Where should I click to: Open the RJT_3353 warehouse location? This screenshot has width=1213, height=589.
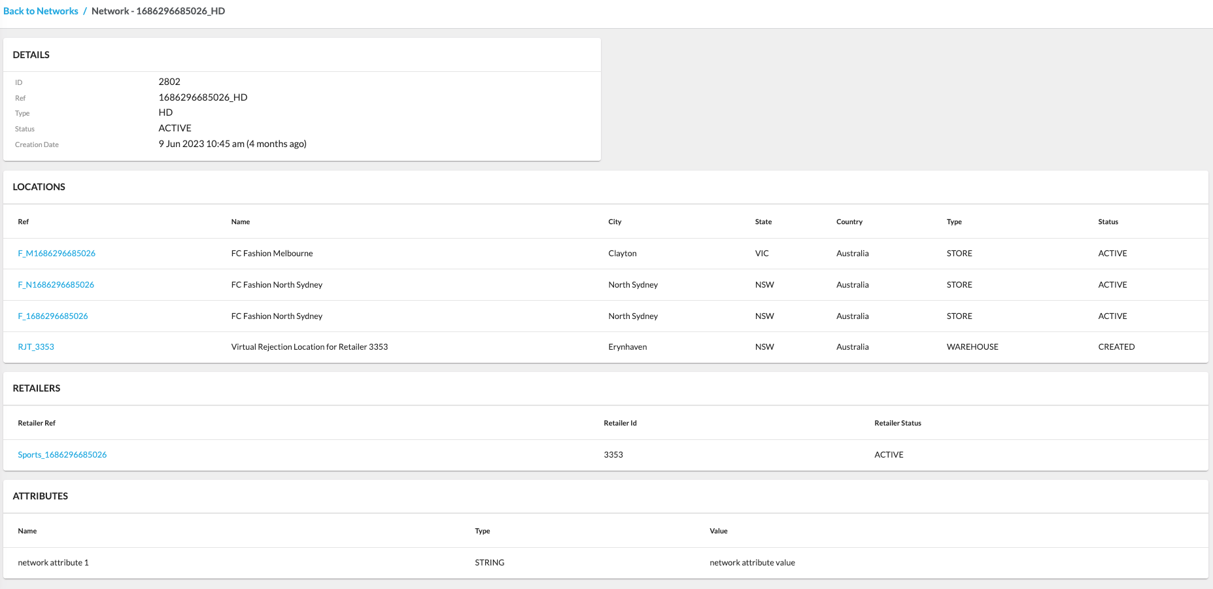pyautogui.click(x=36, y=346)
